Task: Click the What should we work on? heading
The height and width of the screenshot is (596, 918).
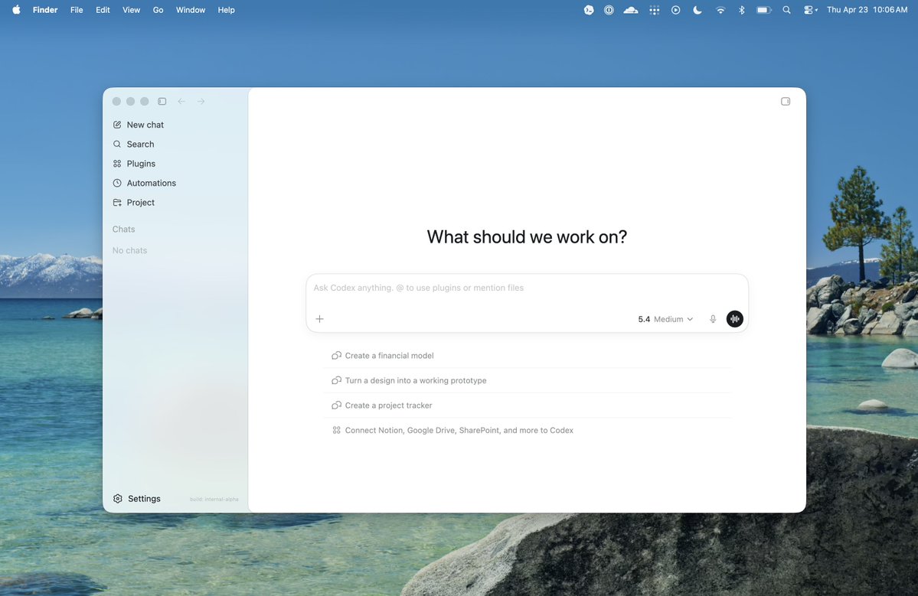Action: coord(527,237)
